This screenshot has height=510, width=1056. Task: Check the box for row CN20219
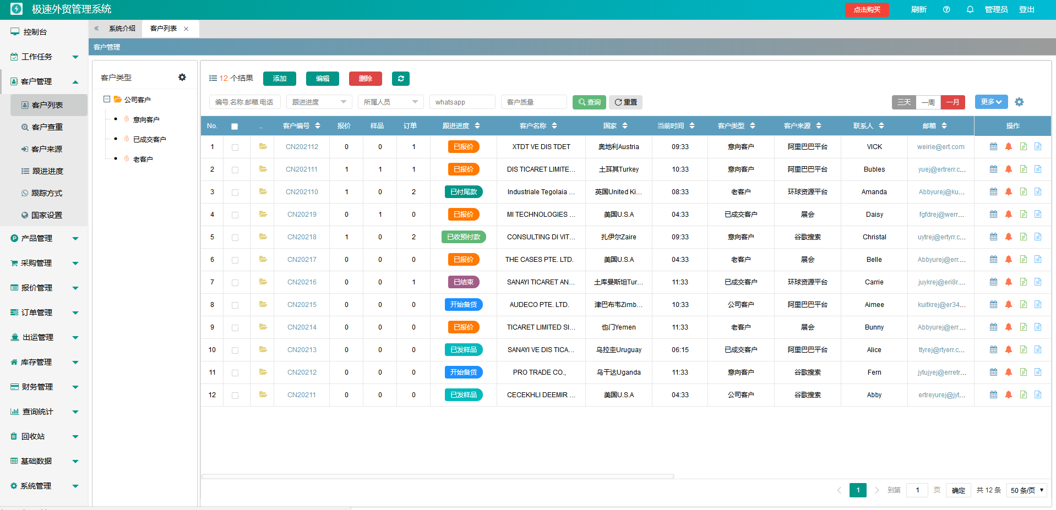(235, 215)
